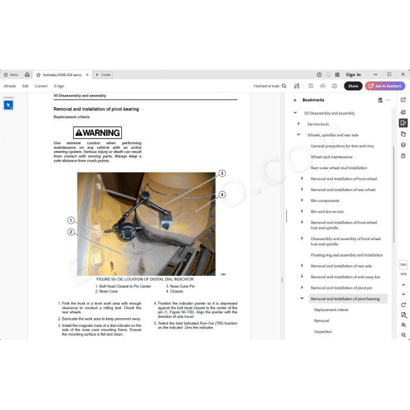Open Disassembly and assembly of front wheel hub
The width and height of the screenshot is (410, 410).
346,241
